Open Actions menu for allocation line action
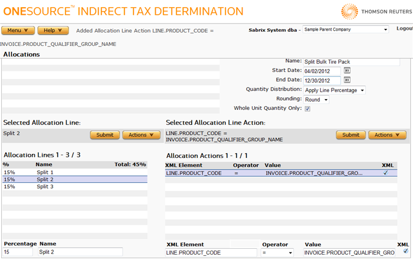The height and width of the screenshot is (260, 413). [x=387, y=135]
